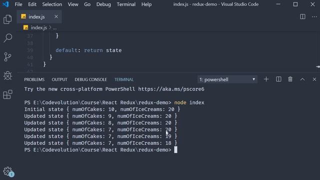Screen dimensions: 320x180
Task: Open the Terminal menu
Action: 126,4
